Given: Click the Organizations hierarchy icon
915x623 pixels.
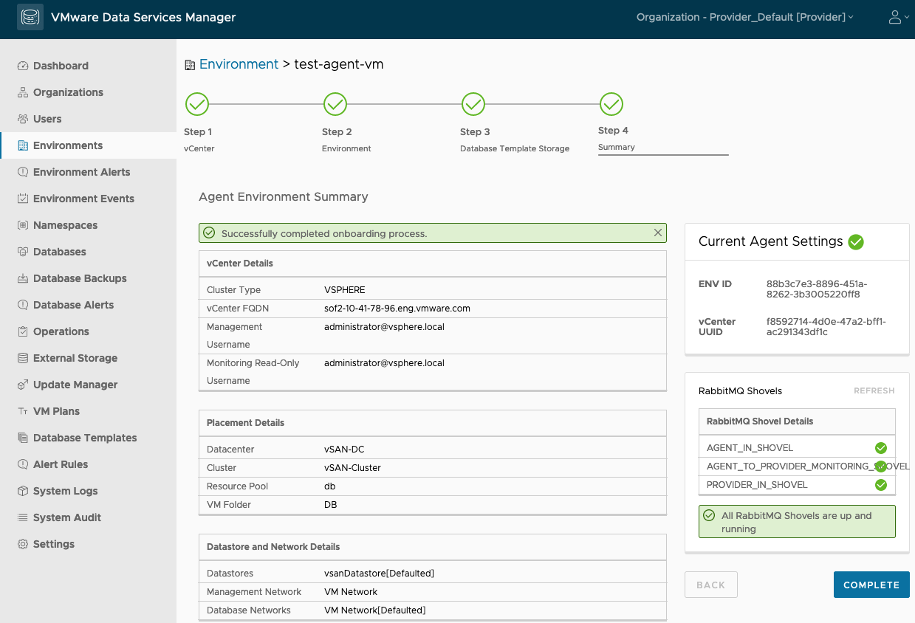Looking at the screenshot, I should click(x=23, y=92).
